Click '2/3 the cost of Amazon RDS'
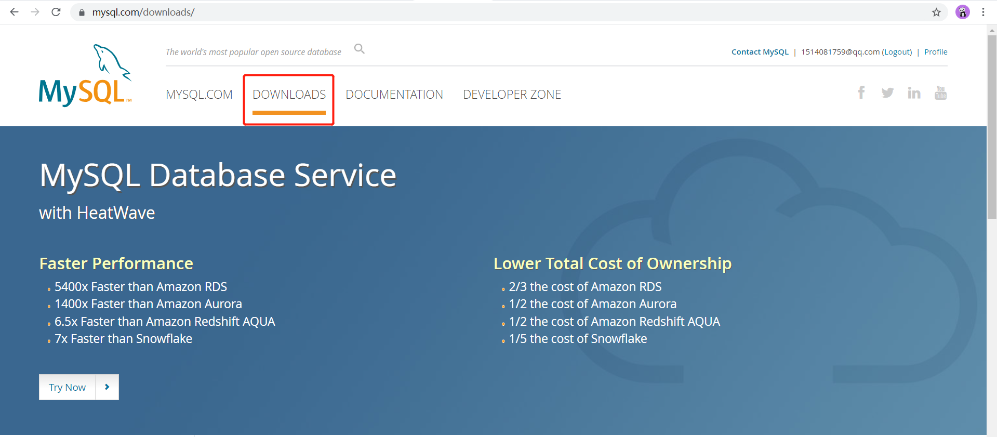Image resolution: width=997 pixels, height=437 pixels. point(585,287)
